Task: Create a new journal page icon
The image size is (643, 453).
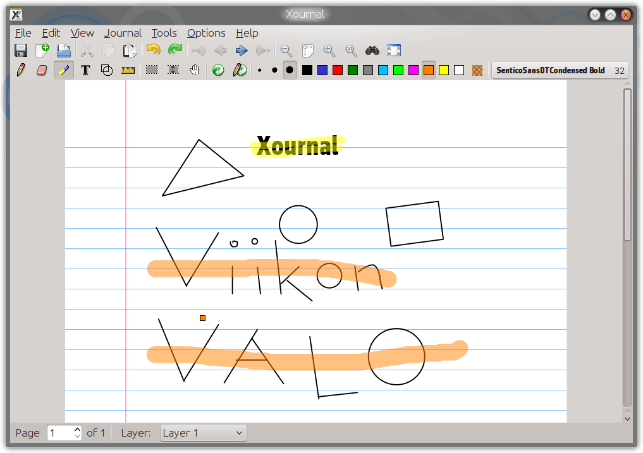Action: coord(42,51)
